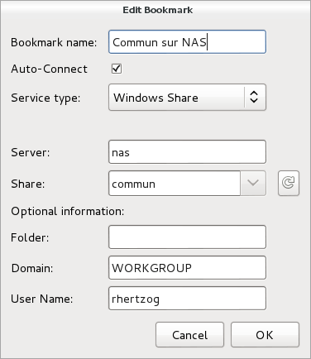This screenshot has width=311, height=359.
Task: Toggle the Auto-Connect checkbox
Action: [117, 69]
